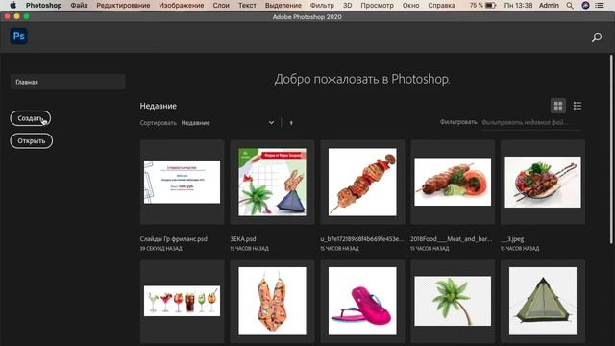Click the Слайды Гр фриланс.psd file name
Viewport: 615px width, 346px height.
pos(174,239)
